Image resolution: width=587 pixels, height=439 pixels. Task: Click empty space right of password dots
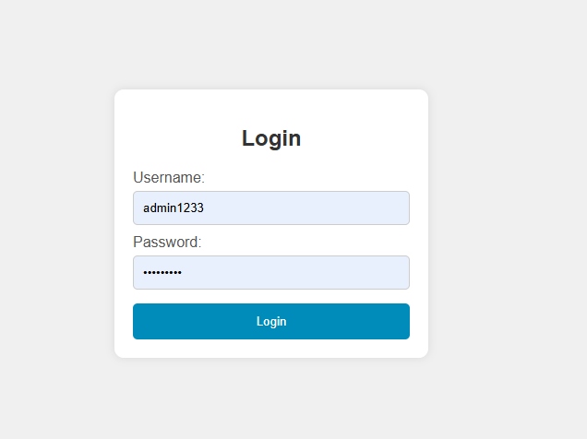click(x=305, y=273)
